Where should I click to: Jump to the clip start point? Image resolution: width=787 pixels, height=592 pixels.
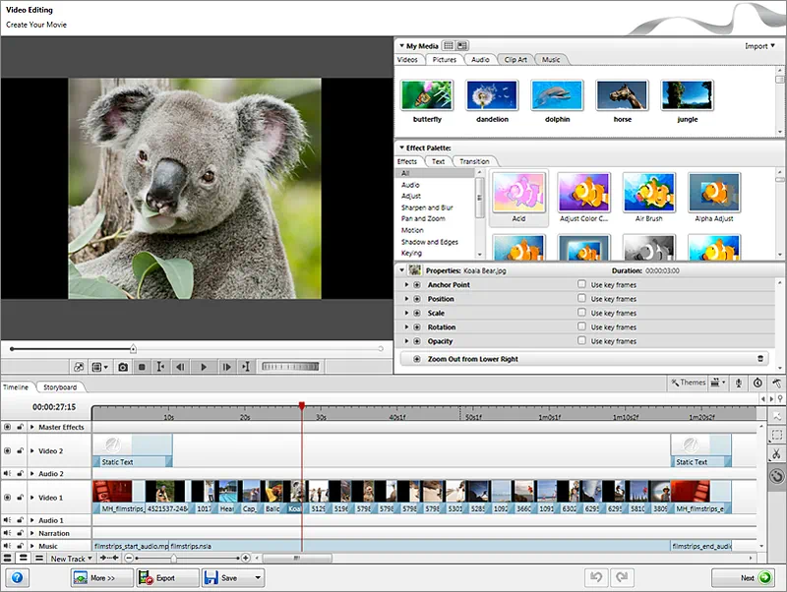tap(160, 367)
